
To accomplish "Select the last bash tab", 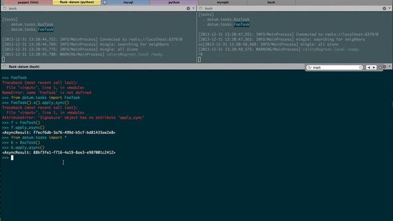I will point(271,2).
